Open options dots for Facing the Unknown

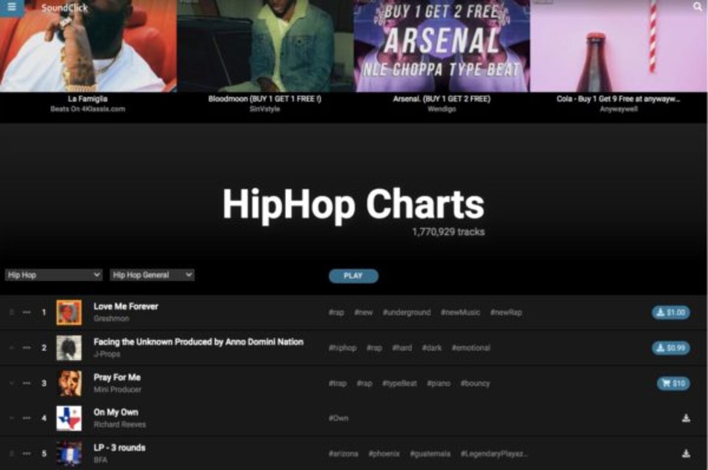click(x=27, y=347)
